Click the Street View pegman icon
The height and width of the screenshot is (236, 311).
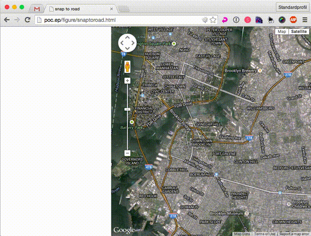coord(128,67)
